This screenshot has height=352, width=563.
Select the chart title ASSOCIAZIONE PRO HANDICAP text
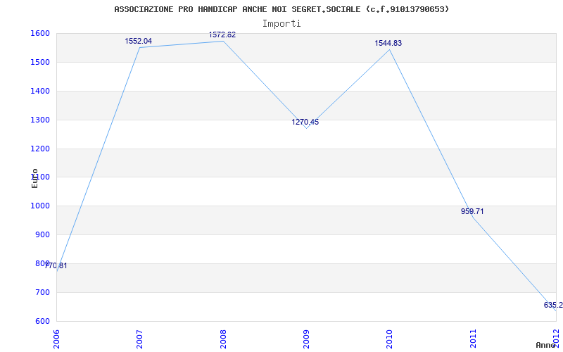281,9
